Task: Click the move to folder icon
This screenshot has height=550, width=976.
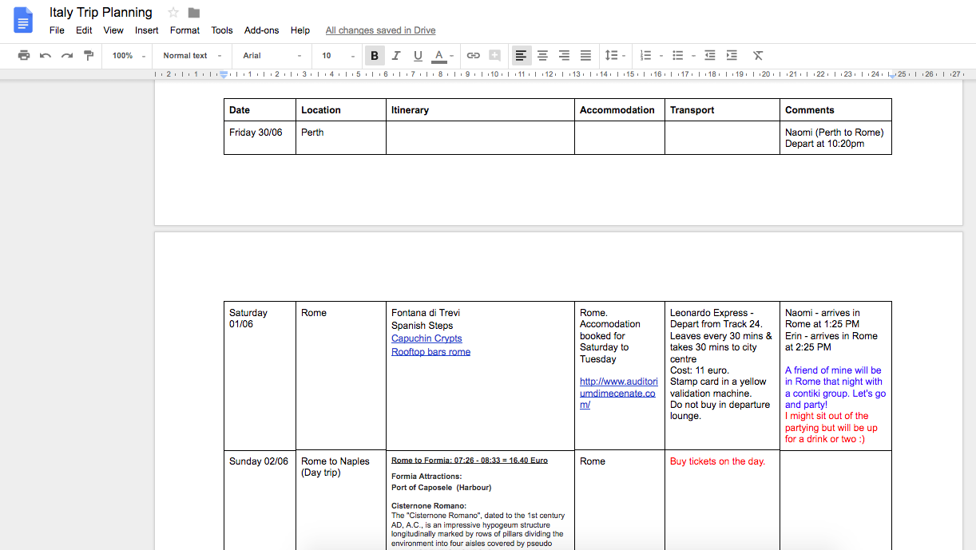Action: tap(194, 13)
